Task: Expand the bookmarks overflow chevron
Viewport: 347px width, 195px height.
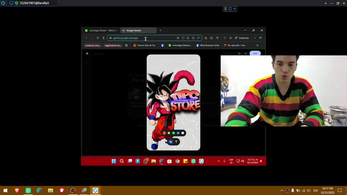Action: click(x=257, y=45)
